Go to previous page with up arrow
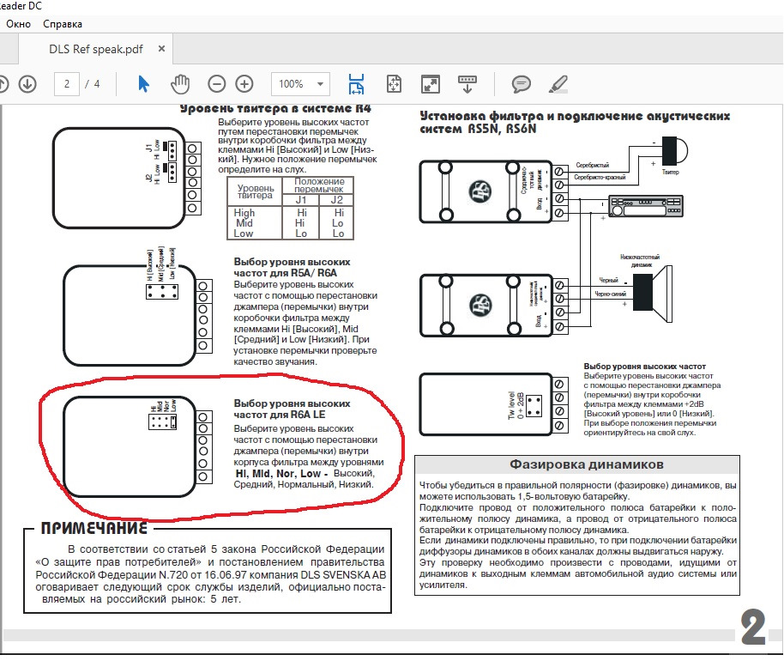784x661 pixels. point(3,83)
